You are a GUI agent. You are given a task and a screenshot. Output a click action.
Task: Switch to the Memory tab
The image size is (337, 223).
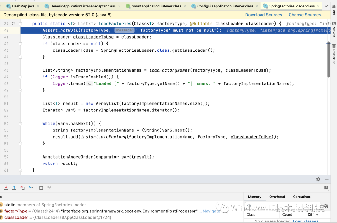[x=255, y=197]
